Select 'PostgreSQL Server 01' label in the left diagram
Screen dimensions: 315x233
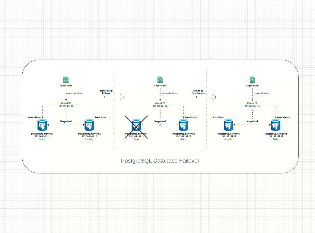click(42, 134)
